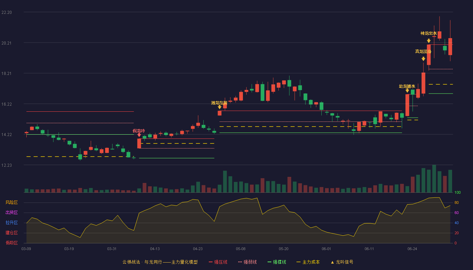Select the 拉升区 zone label
This screenshot has height=270, width=473.
[x=11, y=223]
